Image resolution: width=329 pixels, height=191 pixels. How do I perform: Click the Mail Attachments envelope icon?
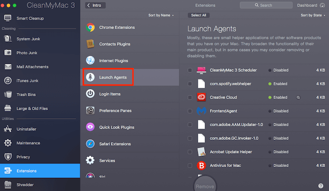(x=8, y=67)
